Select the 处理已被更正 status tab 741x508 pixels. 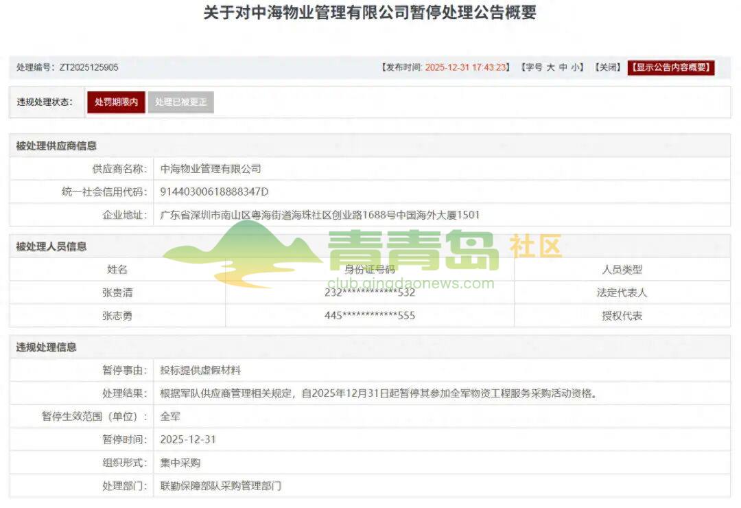[x=181, y=102]
